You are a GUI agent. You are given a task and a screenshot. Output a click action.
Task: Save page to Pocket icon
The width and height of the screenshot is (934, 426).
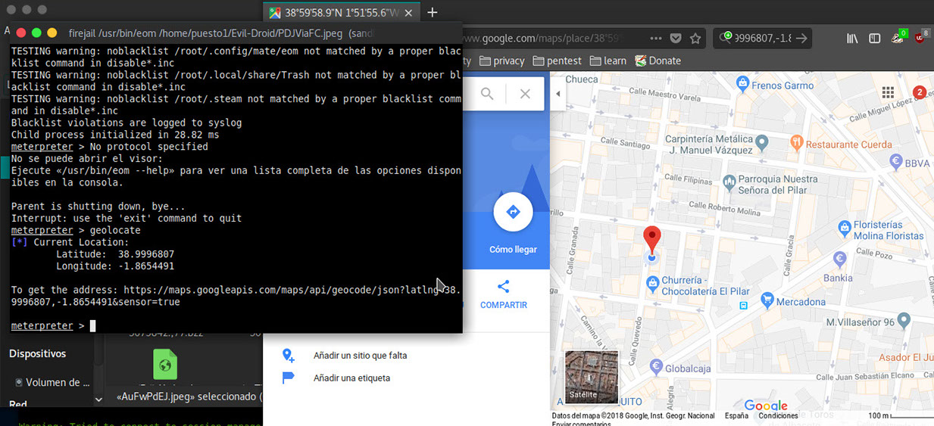tap(676, 39)
